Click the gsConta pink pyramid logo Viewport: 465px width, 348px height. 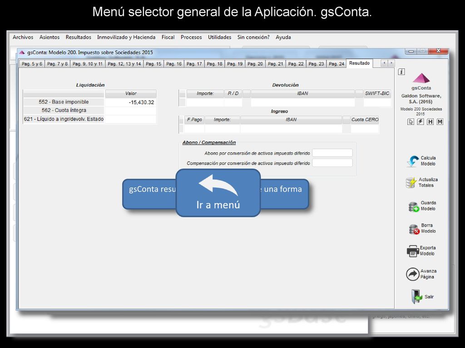421,78
